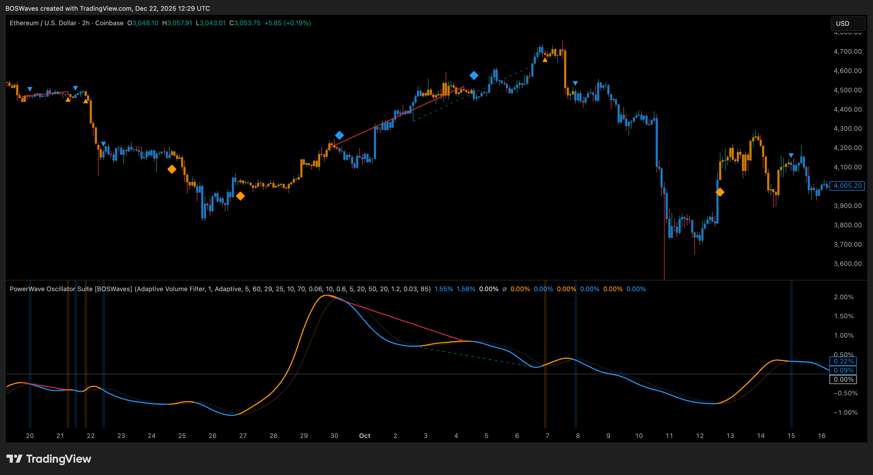Click the orange up-triangle below the 4,700 peak
The image size is (873, 475).
tap(544, 60)
